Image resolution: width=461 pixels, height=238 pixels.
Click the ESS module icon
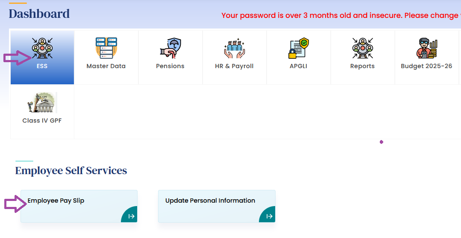[x=42, y=48]
